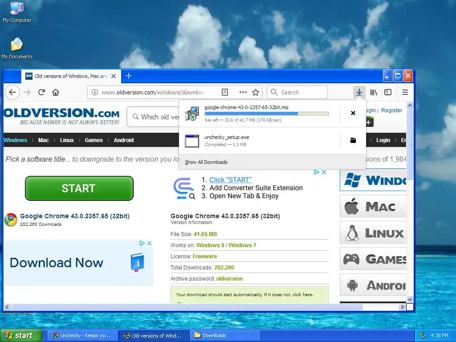Screen dimensions: 456x342
Task: Open Google Chrome 43.0.2357.65 (32bit) link
Action: point(75,216)
